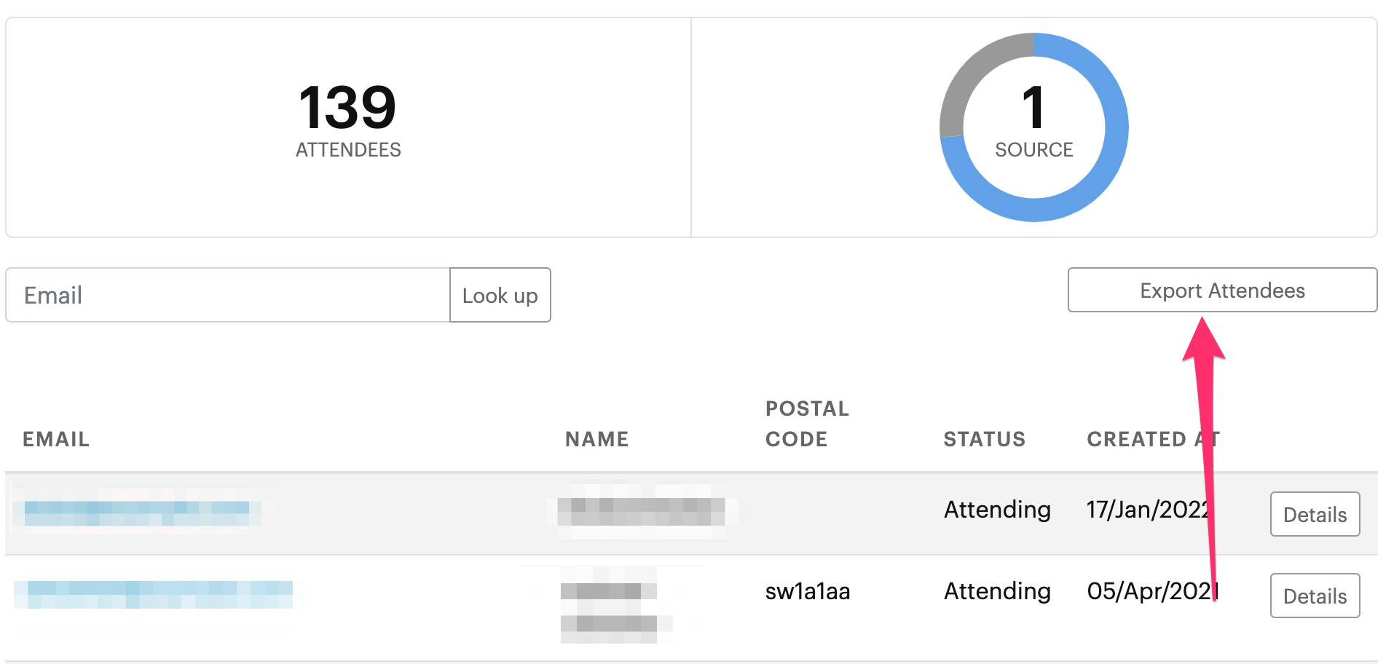Click the EMAIL column header
The image size is (1394, 664).
pyautogui.click(x=56, y=439)
